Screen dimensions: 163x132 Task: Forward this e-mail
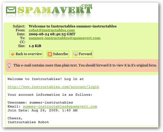pos(83,54)
